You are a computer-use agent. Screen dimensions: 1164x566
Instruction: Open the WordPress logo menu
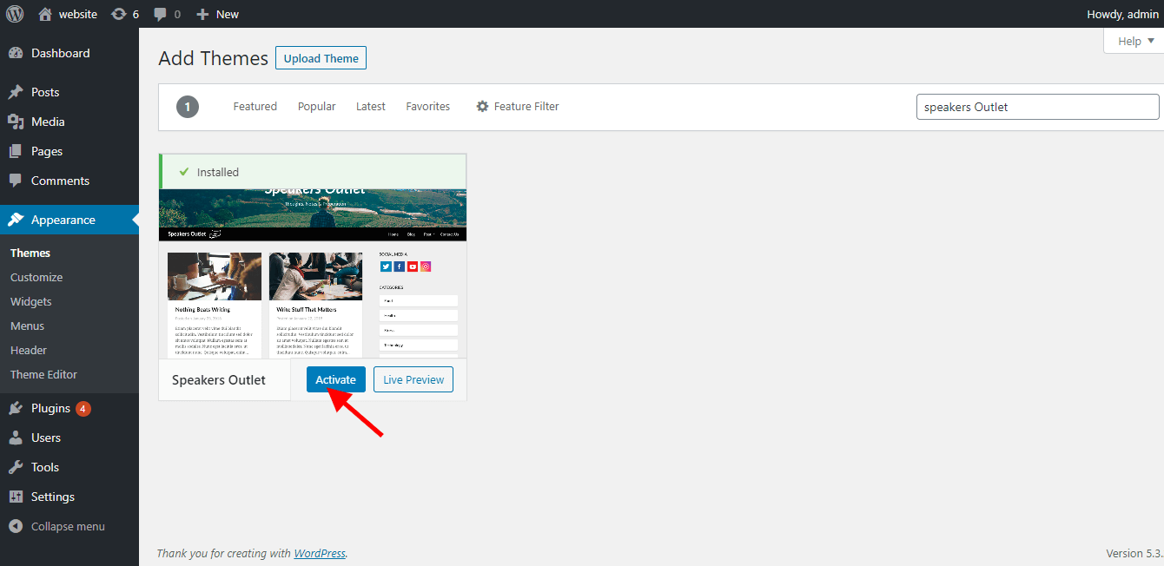pyautogui.click(x=15, y=14)
